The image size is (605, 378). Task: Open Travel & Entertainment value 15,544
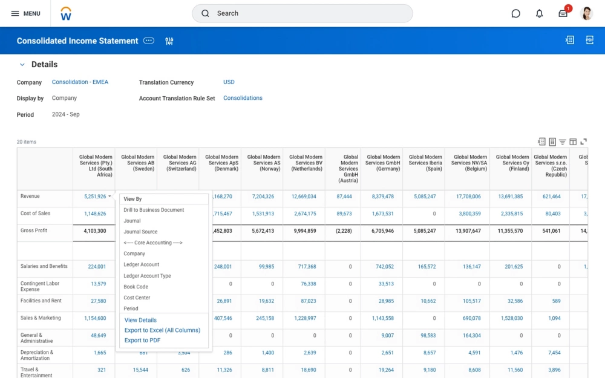point(140,370)
